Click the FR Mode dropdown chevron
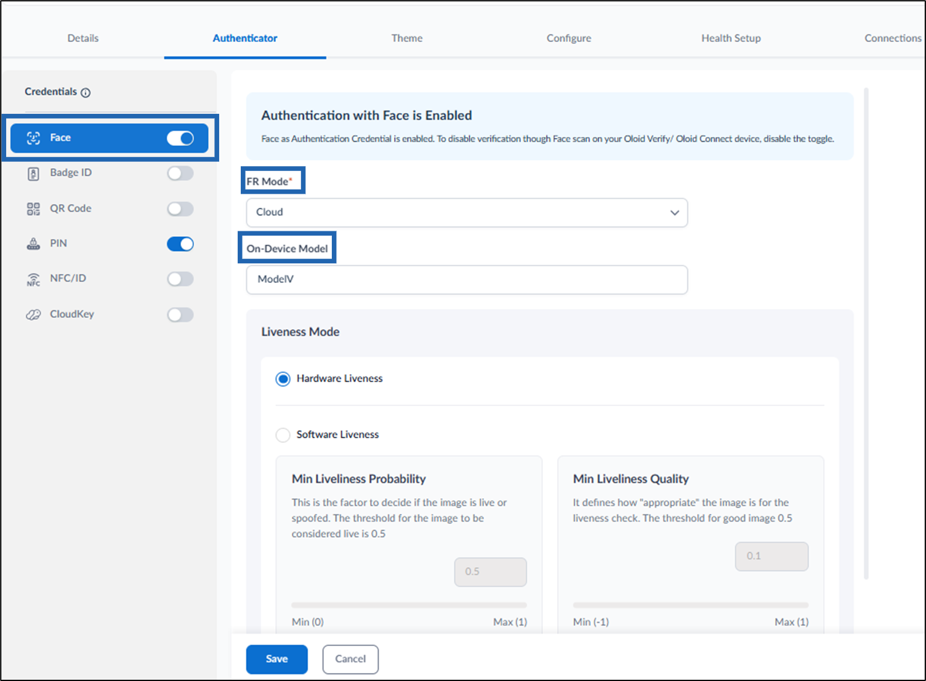Screen dimensions: 926x681 click(x=675, y=213)
